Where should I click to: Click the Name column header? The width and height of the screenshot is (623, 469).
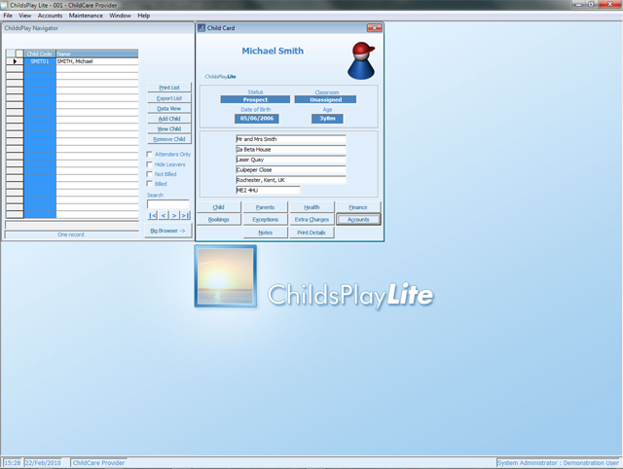click(97, 54)
